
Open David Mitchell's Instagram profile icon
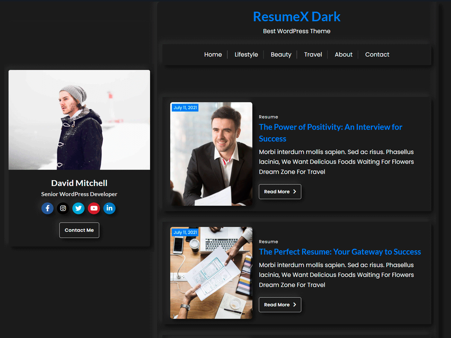63,208
